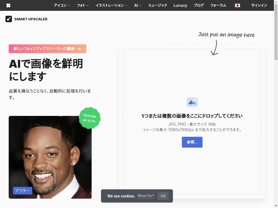The width and height of the screenshot is (278, 208).
Task: Click the green Upscale up to 8x badge
Action: click(x=90, y=118)
